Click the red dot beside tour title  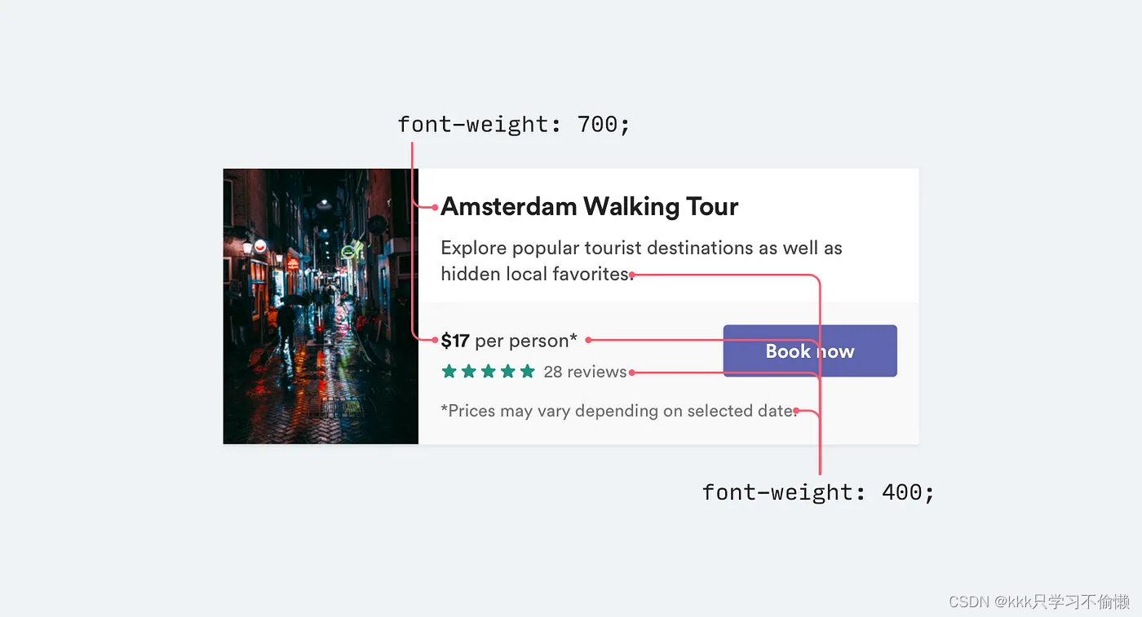click(435, 207)
